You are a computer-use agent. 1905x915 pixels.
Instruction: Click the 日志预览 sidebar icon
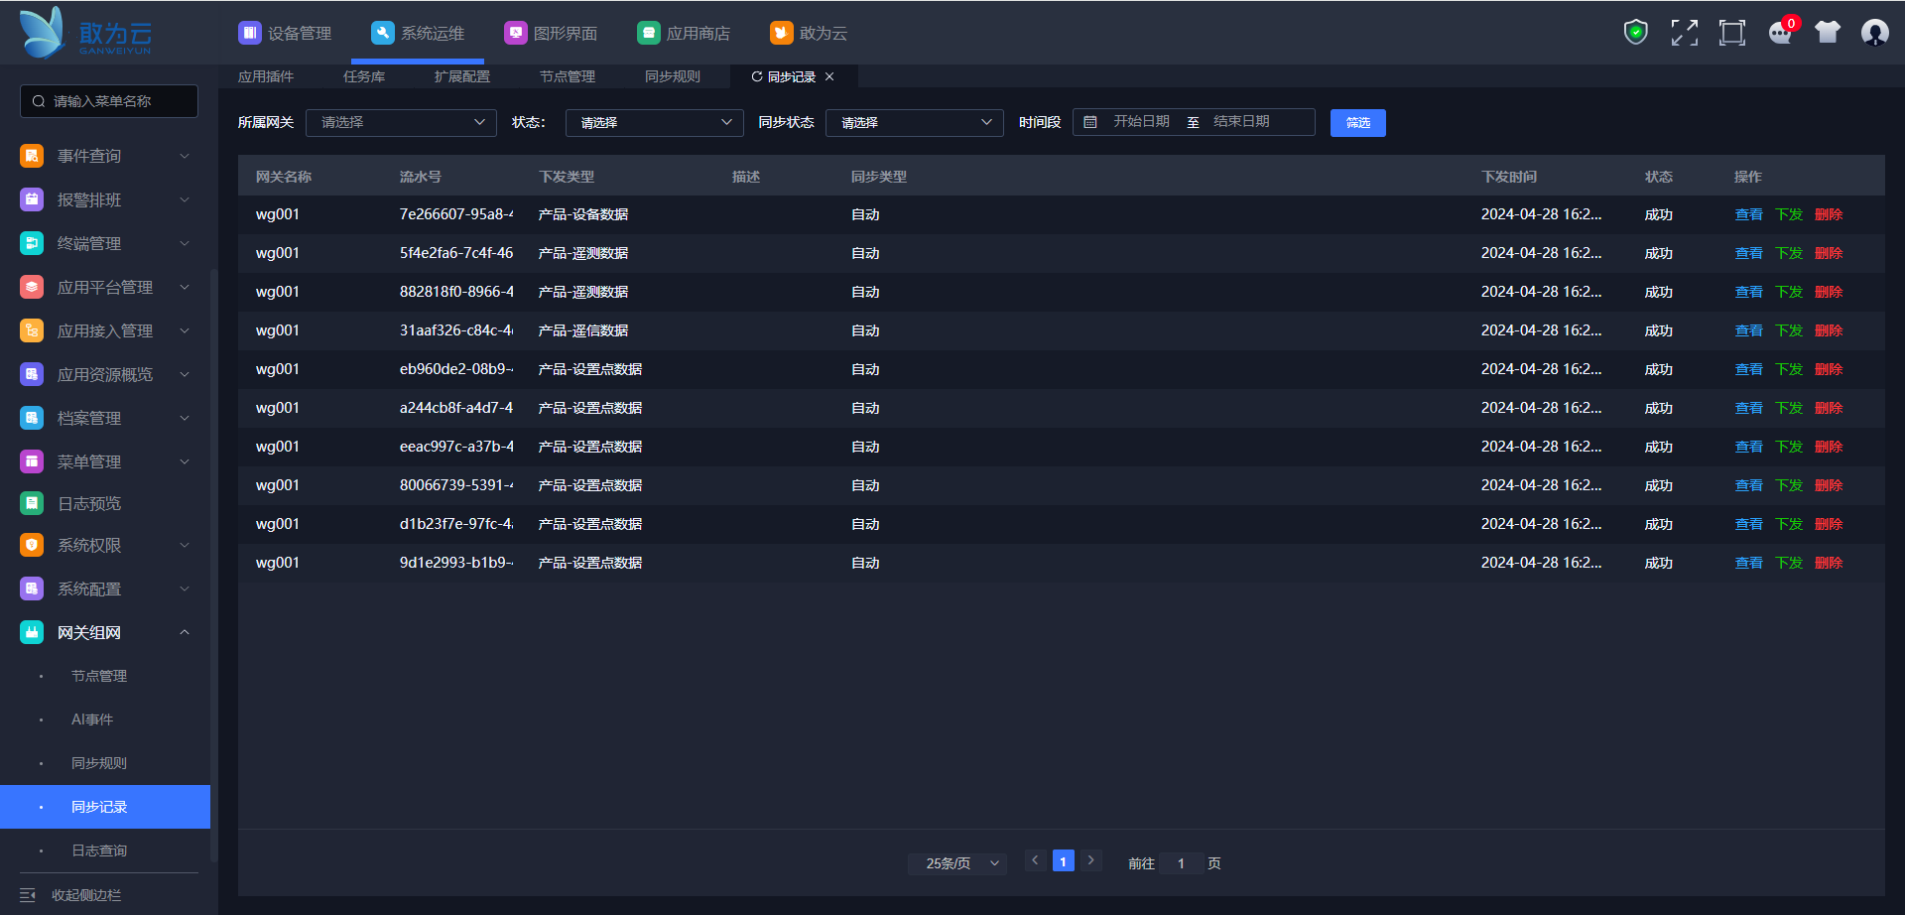pyautogui.click(x=32, y=503)
